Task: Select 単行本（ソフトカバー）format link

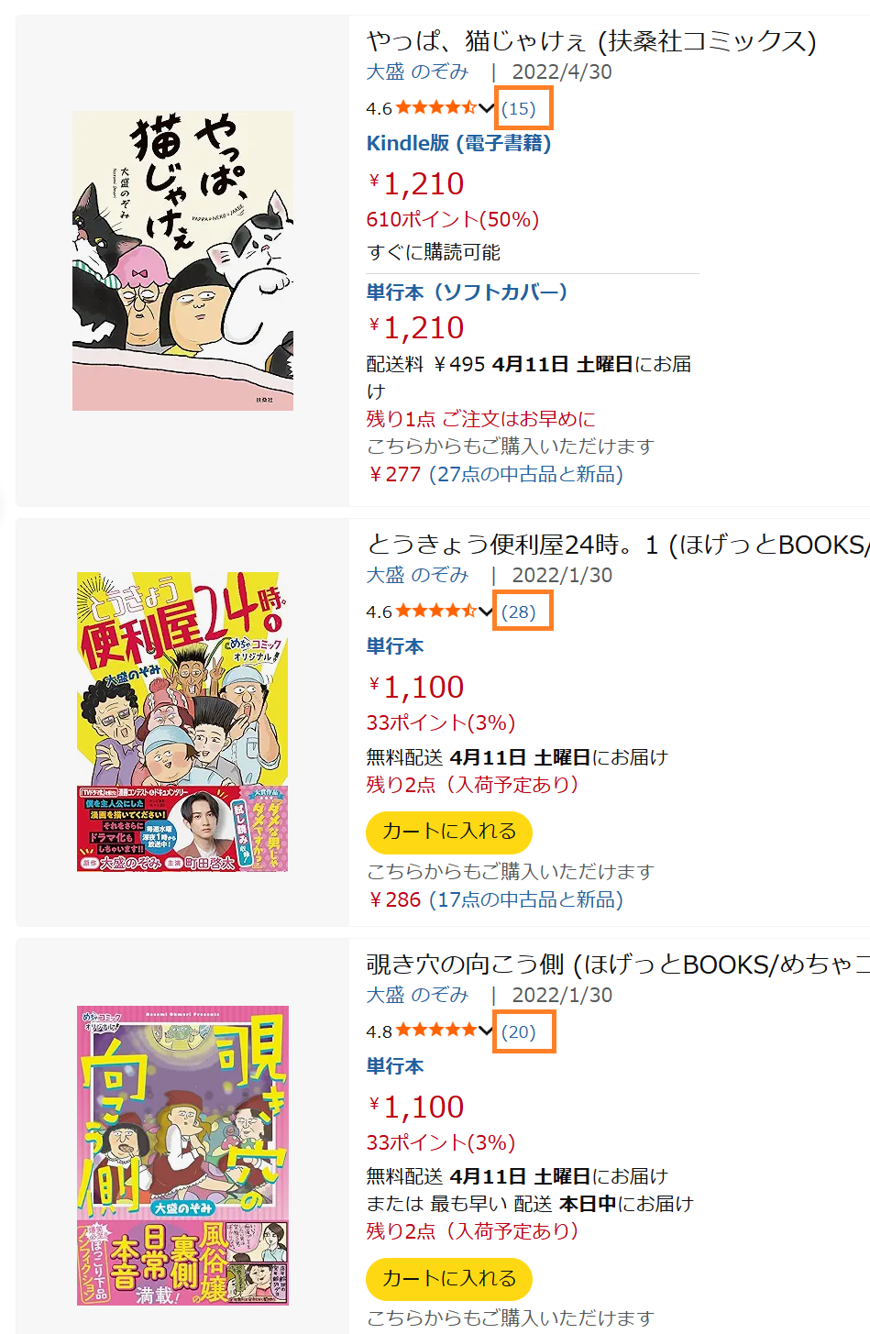Action: pyautogui.click(x=467, y=292)
